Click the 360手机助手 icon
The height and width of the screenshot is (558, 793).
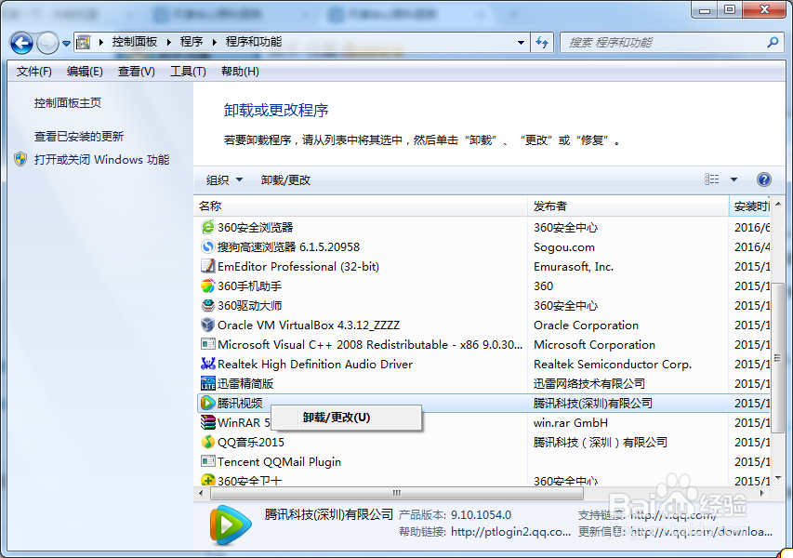click(208, 286)
